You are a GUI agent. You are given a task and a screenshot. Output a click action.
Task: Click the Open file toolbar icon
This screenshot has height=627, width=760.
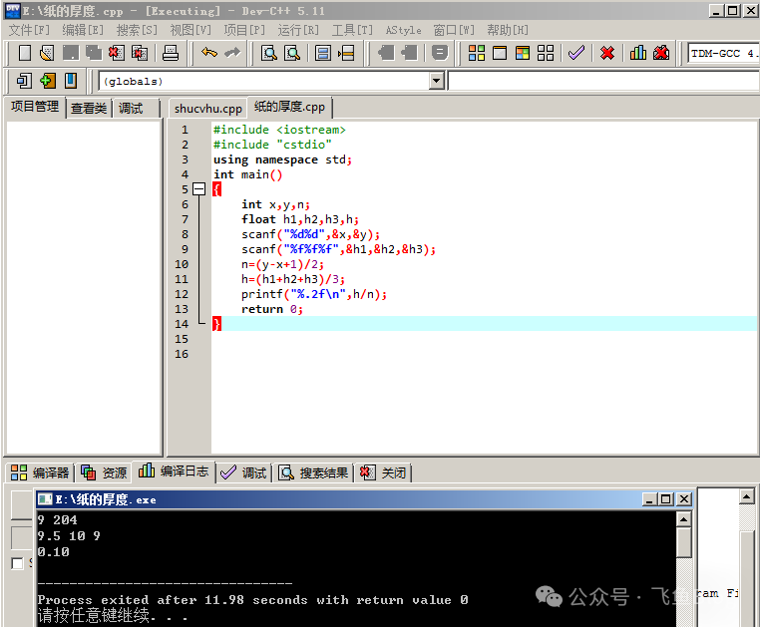(x=47, y=53)
